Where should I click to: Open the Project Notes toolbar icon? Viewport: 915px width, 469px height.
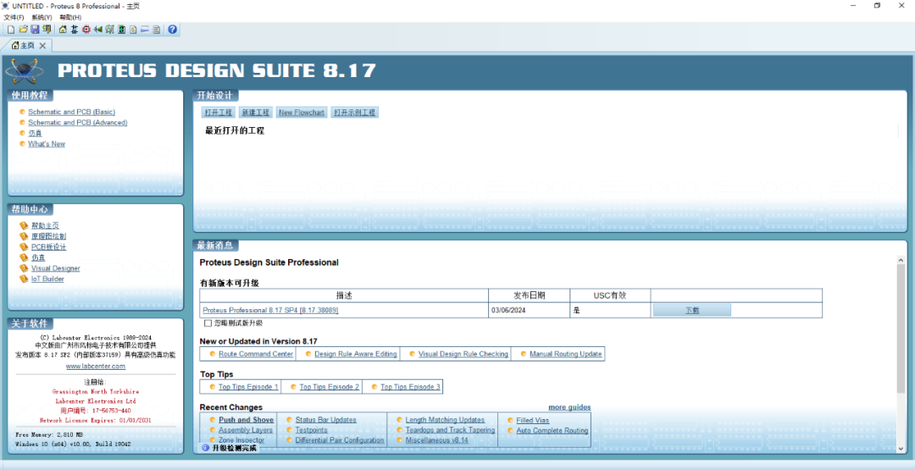click(156, 30)
